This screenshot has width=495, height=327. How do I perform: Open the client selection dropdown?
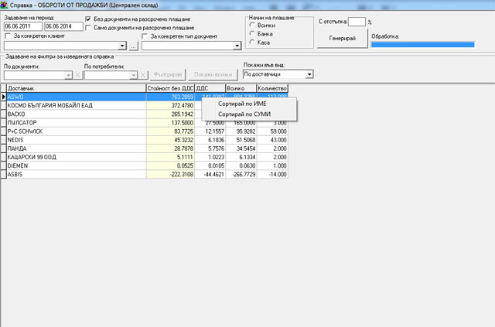coord(122,46)
